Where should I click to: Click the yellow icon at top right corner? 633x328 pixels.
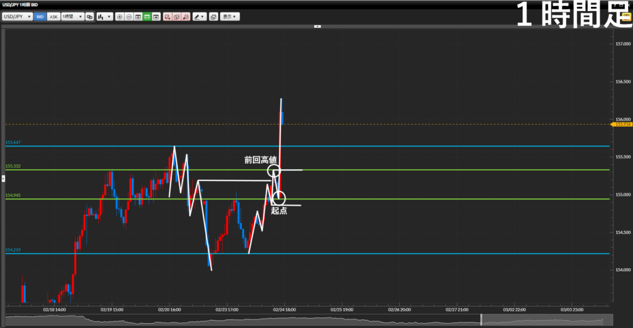pos(626,17)
